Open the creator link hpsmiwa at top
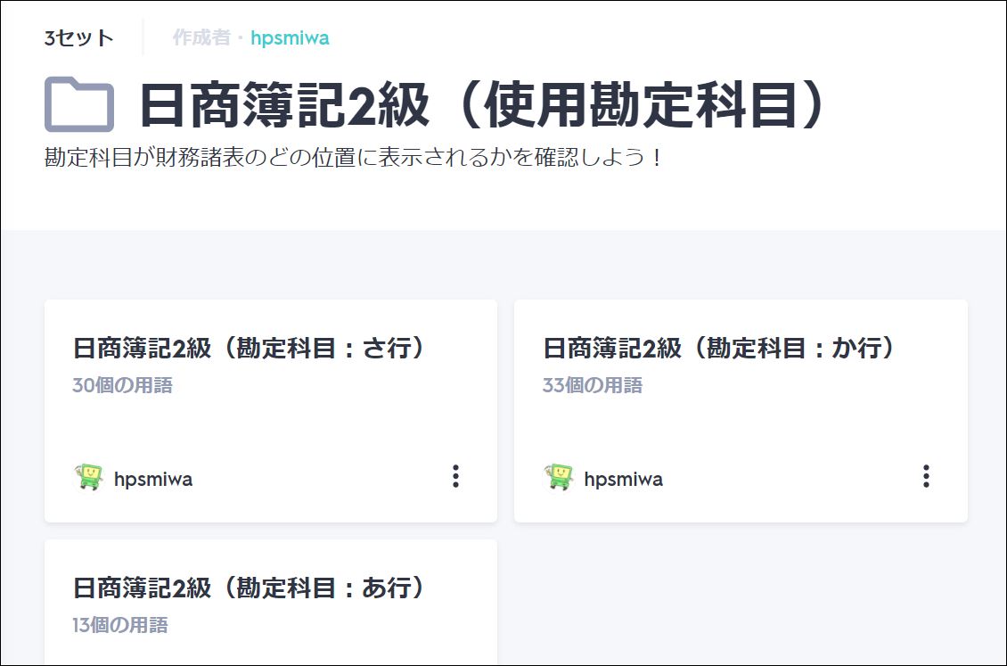The width and height of the screenshot is (1007, 666). [x=290, y=38]
